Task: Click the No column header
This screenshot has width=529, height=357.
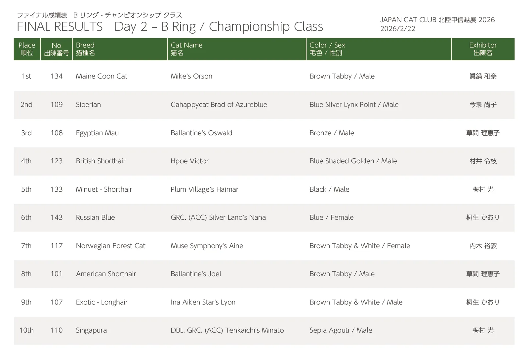Action: point(56,49)
